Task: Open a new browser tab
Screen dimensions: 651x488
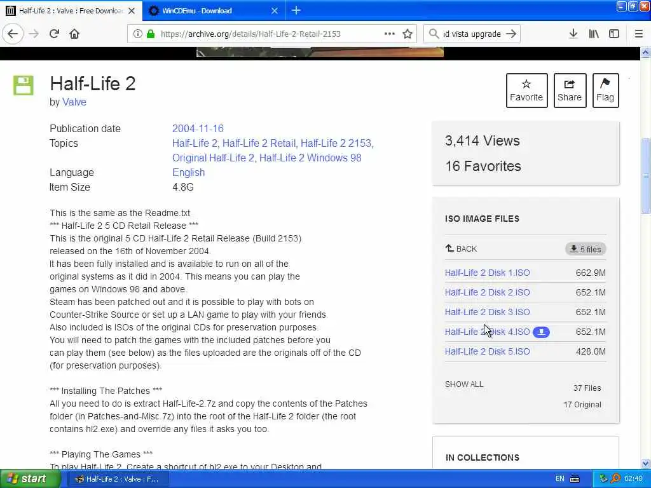Action: point(296,10)
